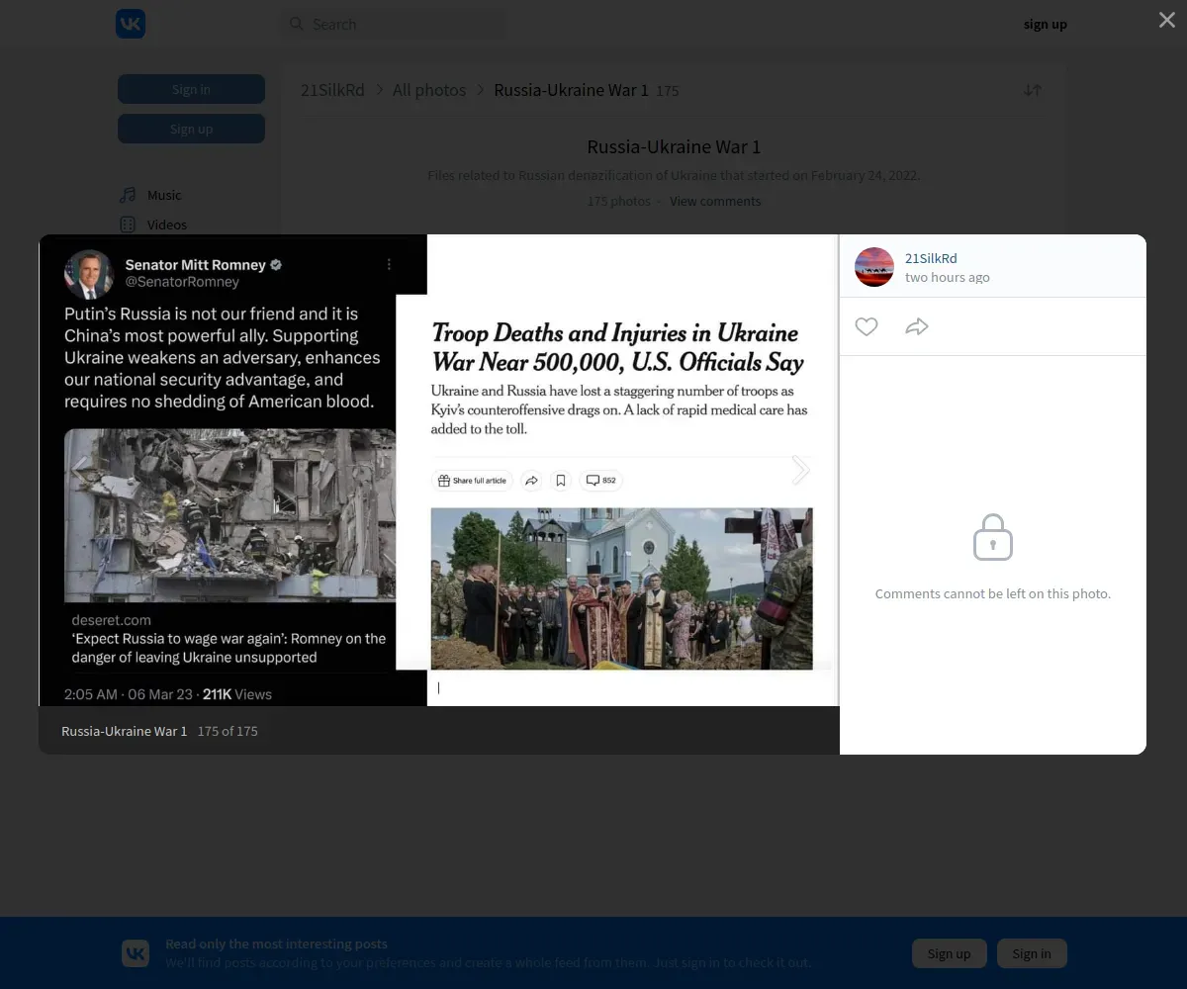
Task: Open the 21SilkRd profile avatar
Action: click(x=874, y=267)
